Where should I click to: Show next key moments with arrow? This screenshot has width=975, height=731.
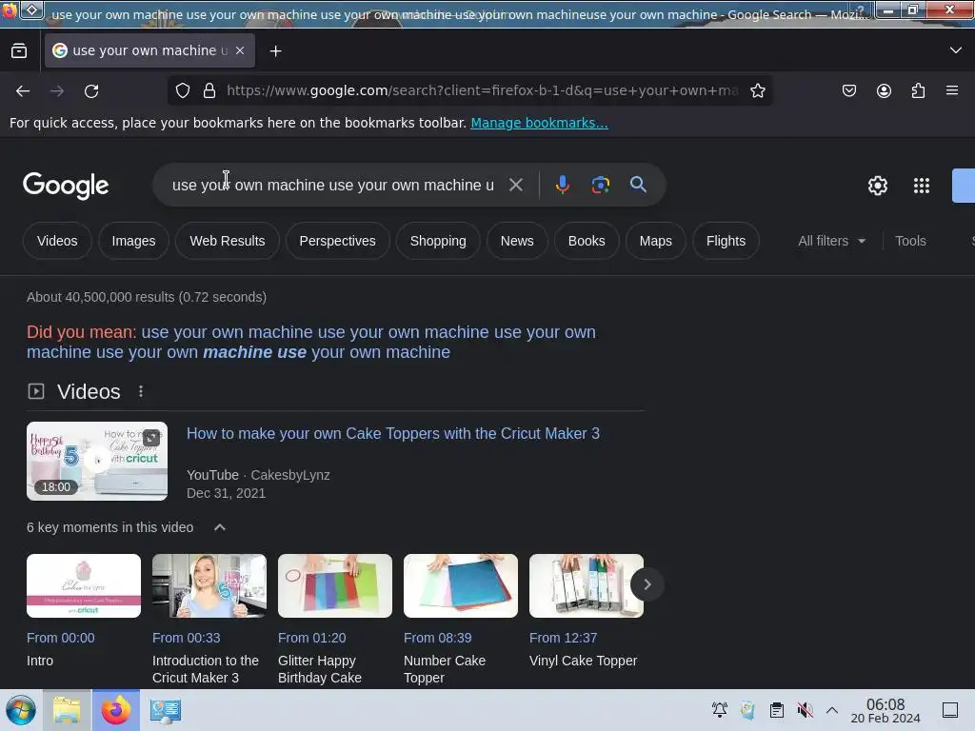click(647, 584)
